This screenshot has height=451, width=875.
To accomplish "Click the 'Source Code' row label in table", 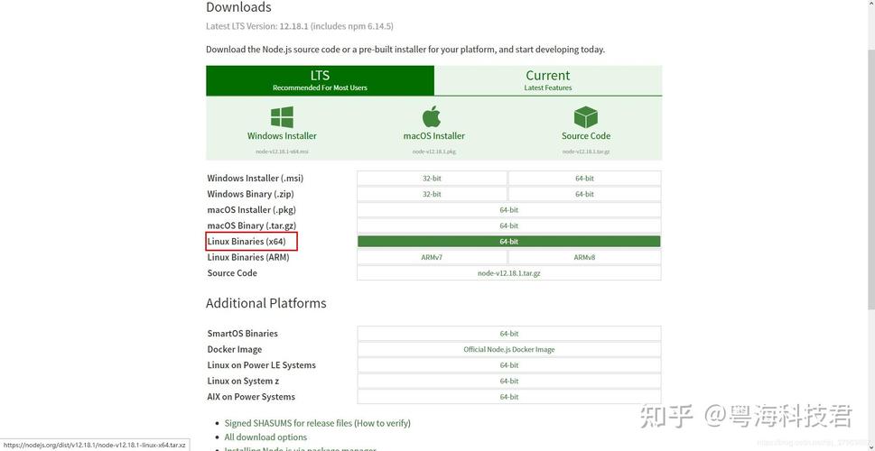I will coord(232,273).
